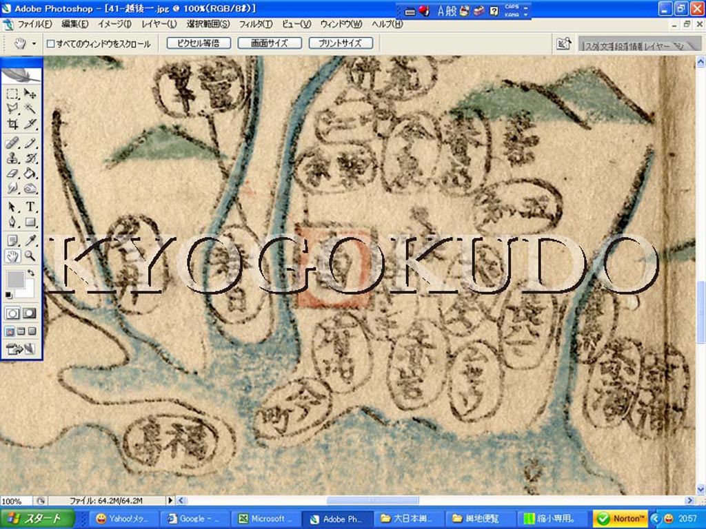The width and height of the screenshot is (706, 529).
Task: Click the foreground color swatch
Action: 15,280
